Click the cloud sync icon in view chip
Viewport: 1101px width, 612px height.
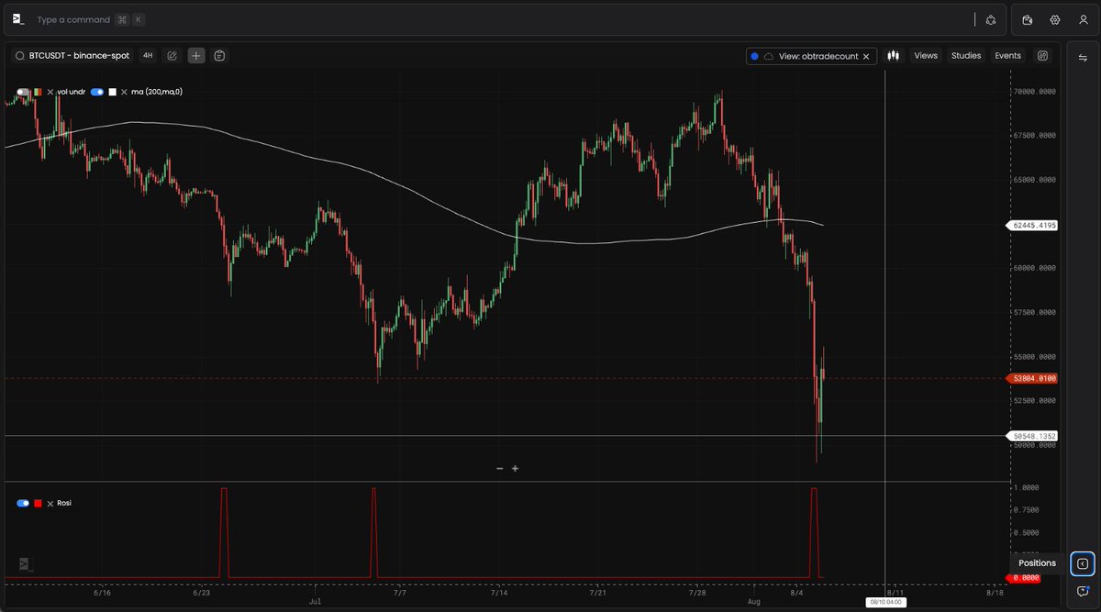[769, 56]
